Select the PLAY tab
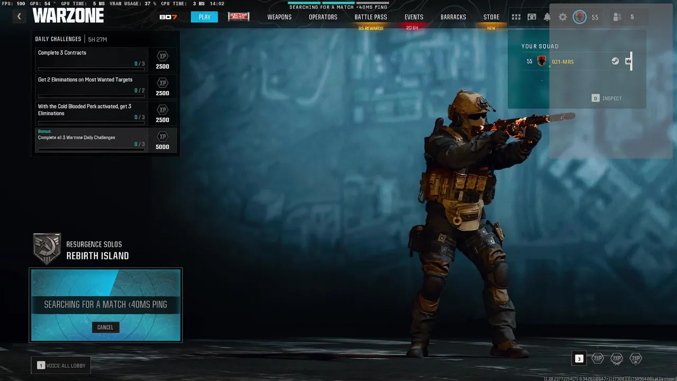Screen dimensions: 677x381 click(x=205, y=17)
